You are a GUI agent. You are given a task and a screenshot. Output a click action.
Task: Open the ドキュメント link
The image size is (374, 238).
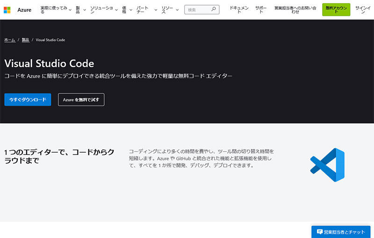coord(239,10)
